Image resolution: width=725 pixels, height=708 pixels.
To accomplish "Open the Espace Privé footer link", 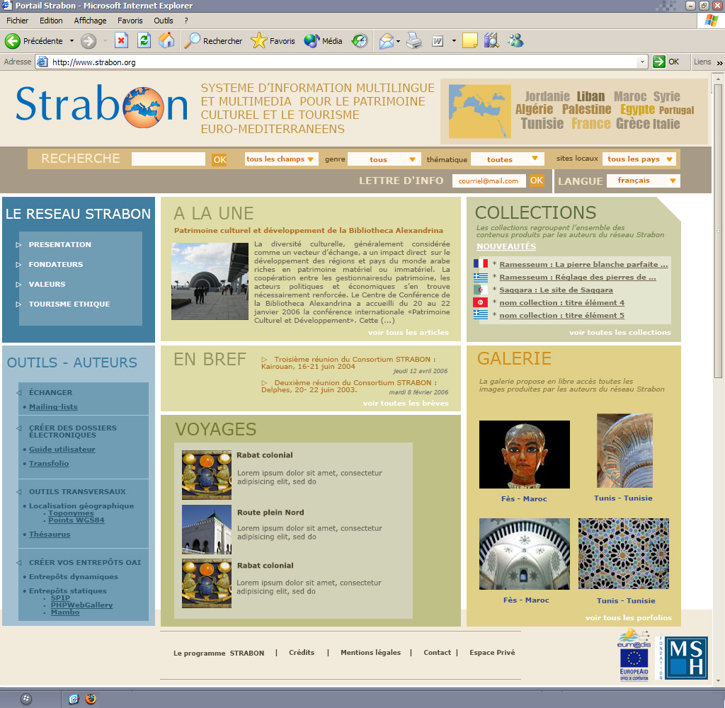I will tap(492, 652).
